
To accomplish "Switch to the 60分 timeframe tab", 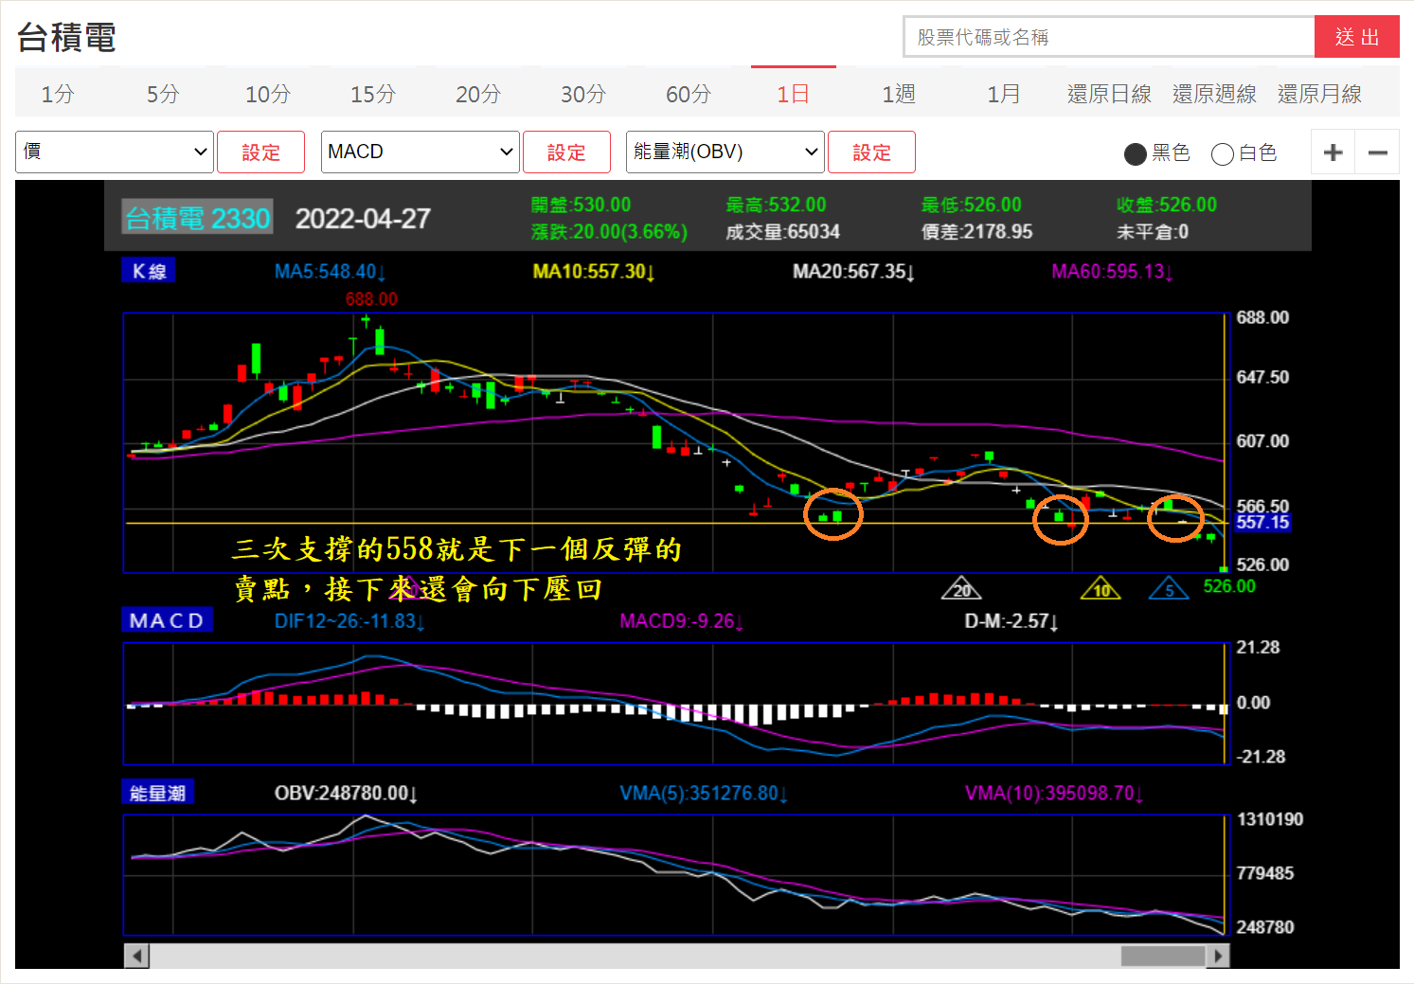I will coord(689,94).
